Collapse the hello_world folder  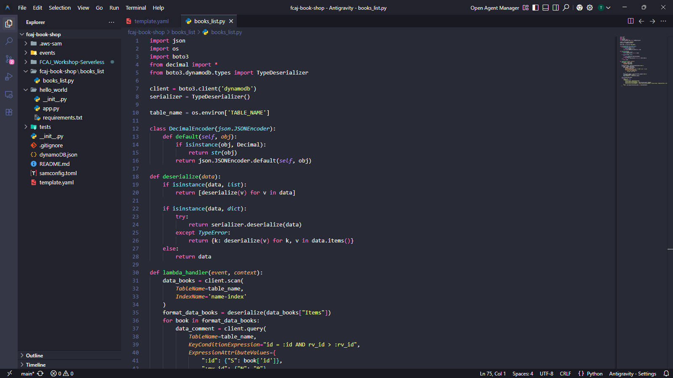coord(26,90)
